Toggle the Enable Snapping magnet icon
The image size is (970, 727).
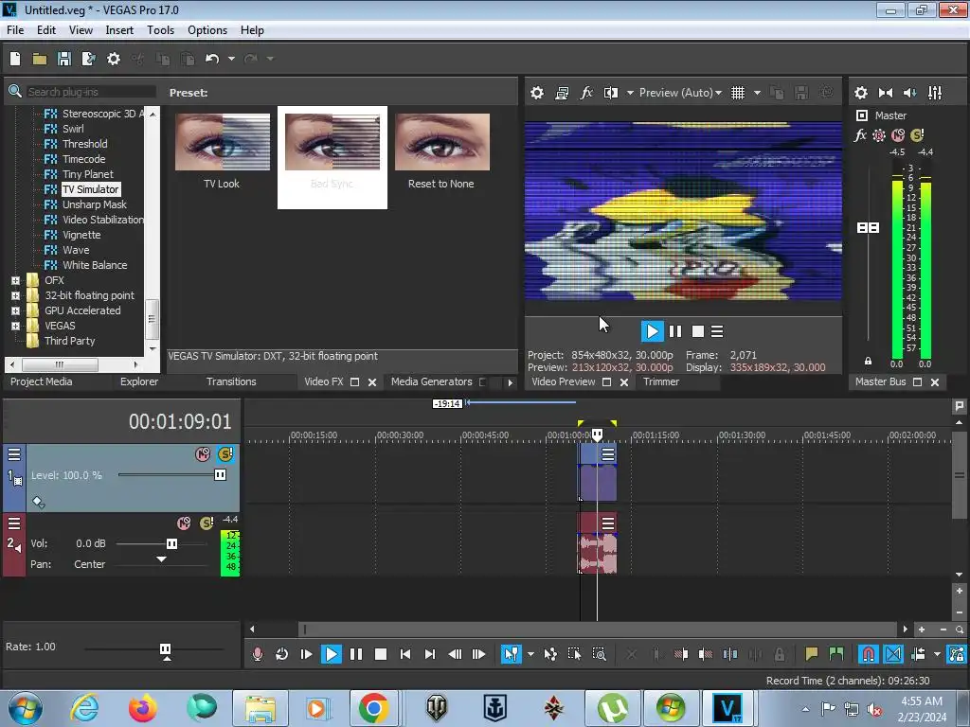coord(868,654)
